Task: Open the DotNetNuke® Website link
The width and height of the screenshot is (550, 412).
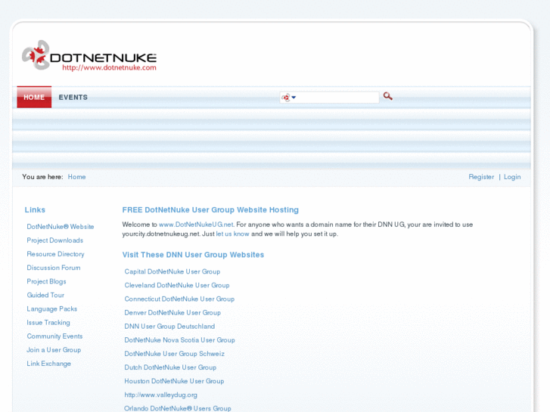Action: coord(61,227)
